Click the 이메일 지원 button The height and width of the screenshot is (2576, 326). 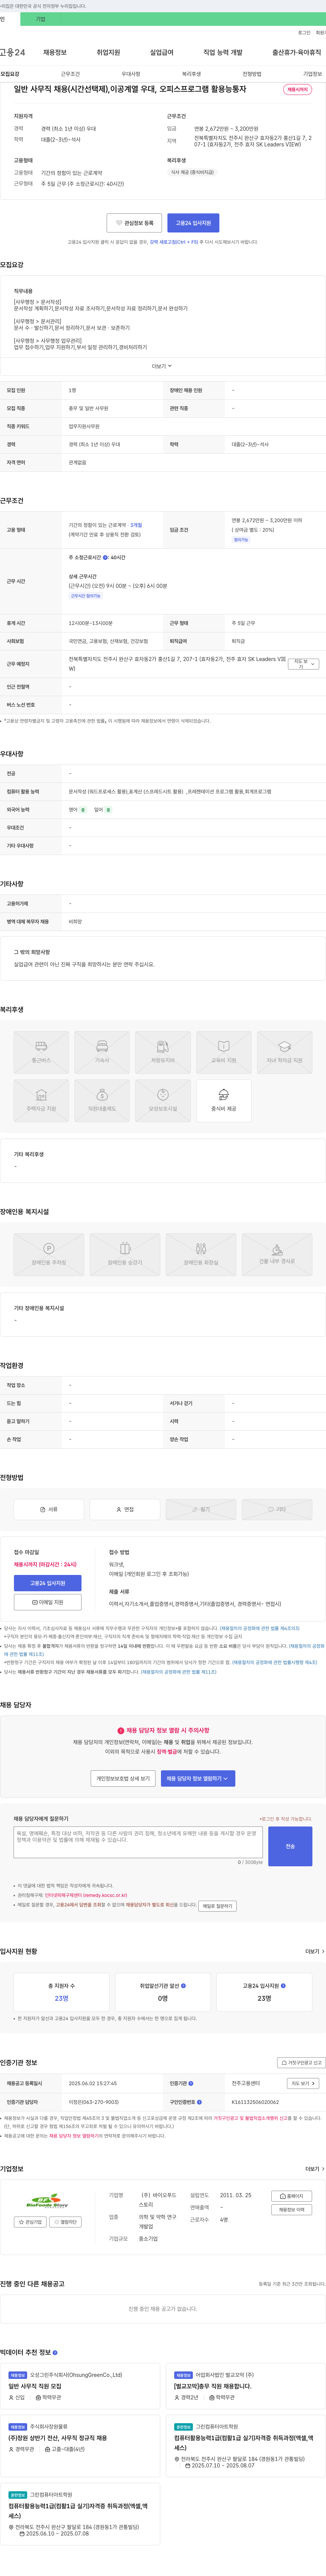pyautogui.click(x=48, y=1602)
